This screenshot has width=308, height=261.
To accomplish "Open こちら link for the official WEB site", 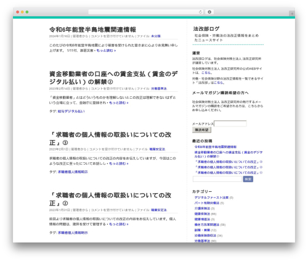I will click(206, 73).
